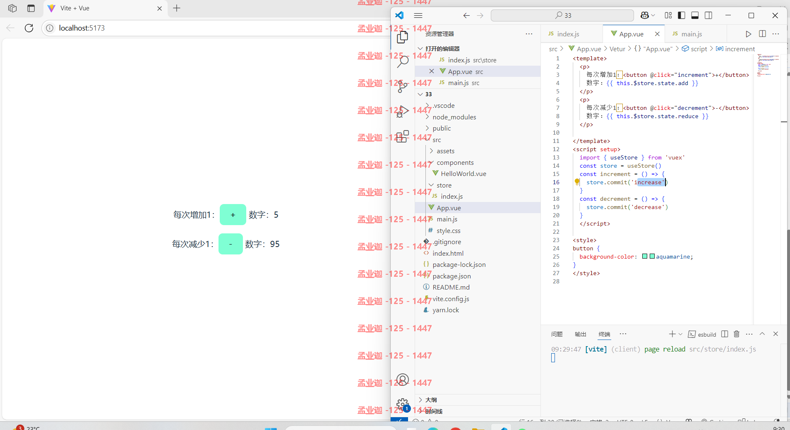Close App.vue in open editors list
Viewport: 790px width, 430px height.
click(x=432, y=71)
